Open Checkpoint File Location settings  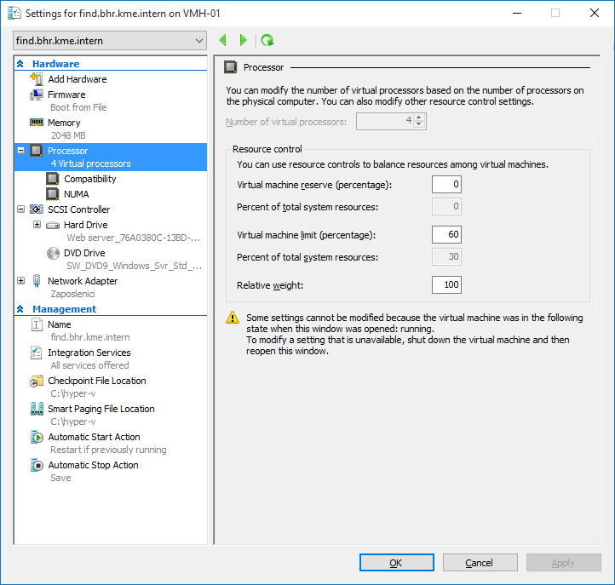(x=96, y=381)
